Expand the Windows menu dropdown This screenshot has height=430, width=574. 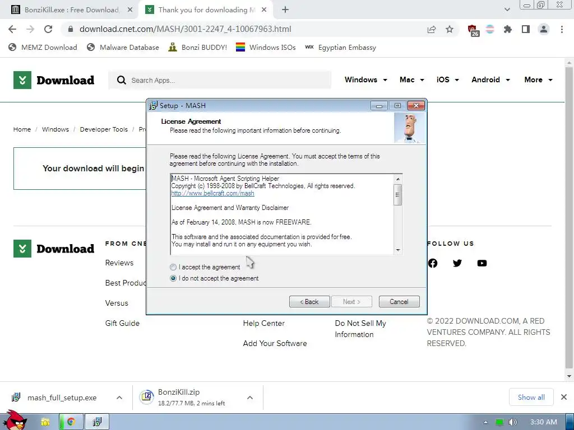pos(365,80)
